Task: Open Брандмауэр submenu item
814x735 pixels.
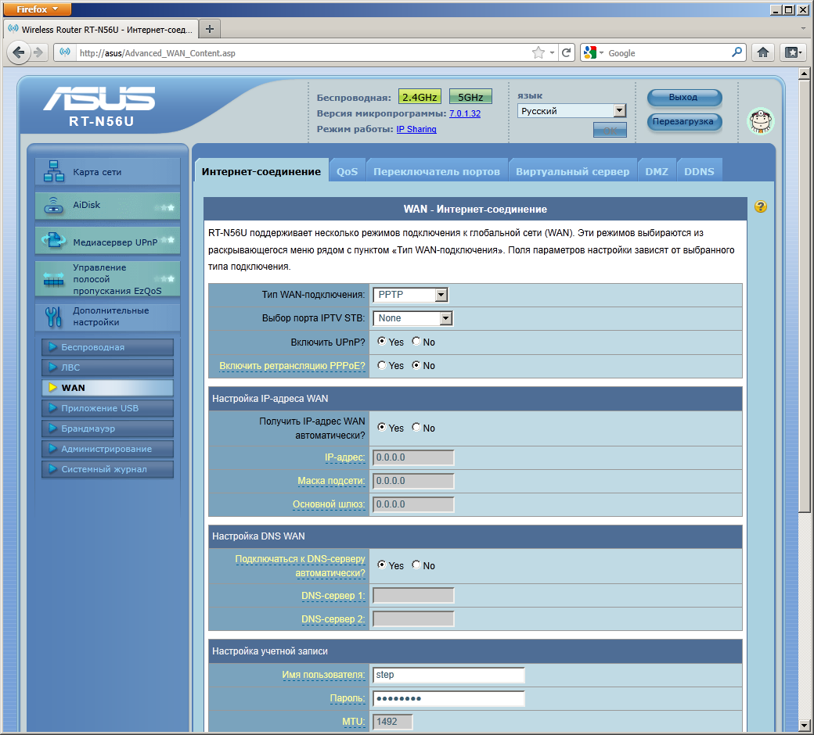Action: [107, 428]
